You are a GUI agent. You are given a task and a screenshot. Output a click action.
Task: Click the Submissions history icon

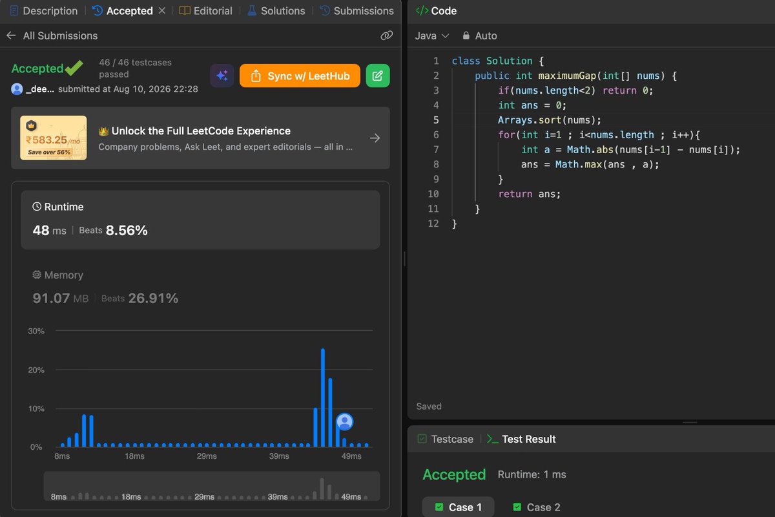click(325, 11)
